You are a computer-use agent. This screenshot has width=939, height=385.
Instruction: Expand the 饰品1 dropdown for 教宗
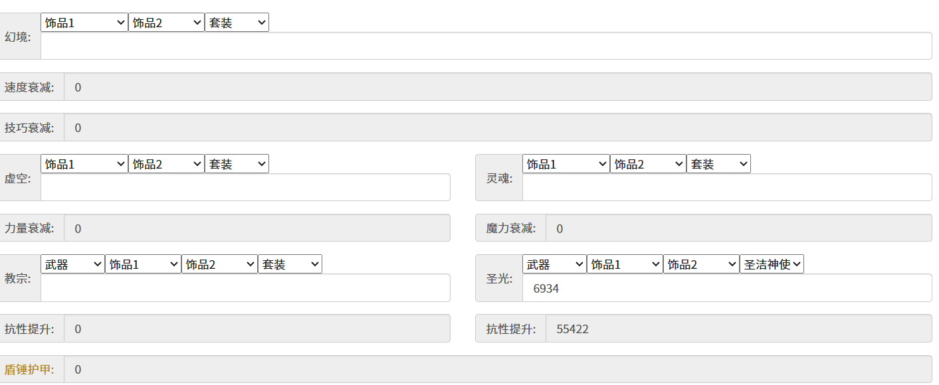pyautogui.click(x=143, y=264)
